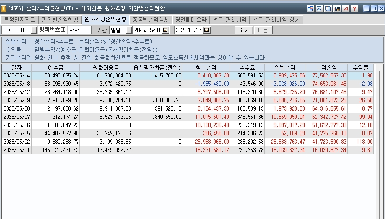Click the account name field 평택번호표
Image resolution: width=385 pixels, height=219 pixels.
(x=53, y=30)
